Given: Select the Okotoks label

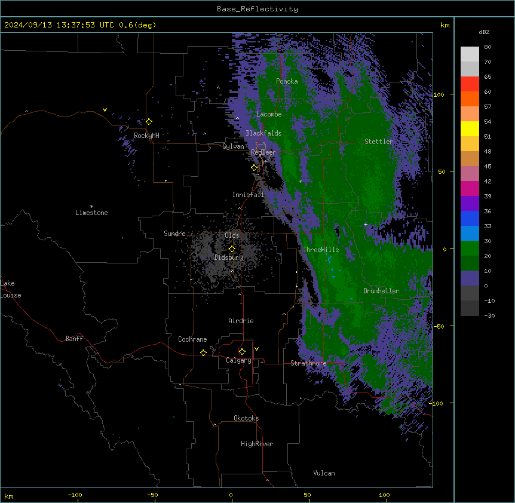Looking at the screenshot, I should (246, 418).
